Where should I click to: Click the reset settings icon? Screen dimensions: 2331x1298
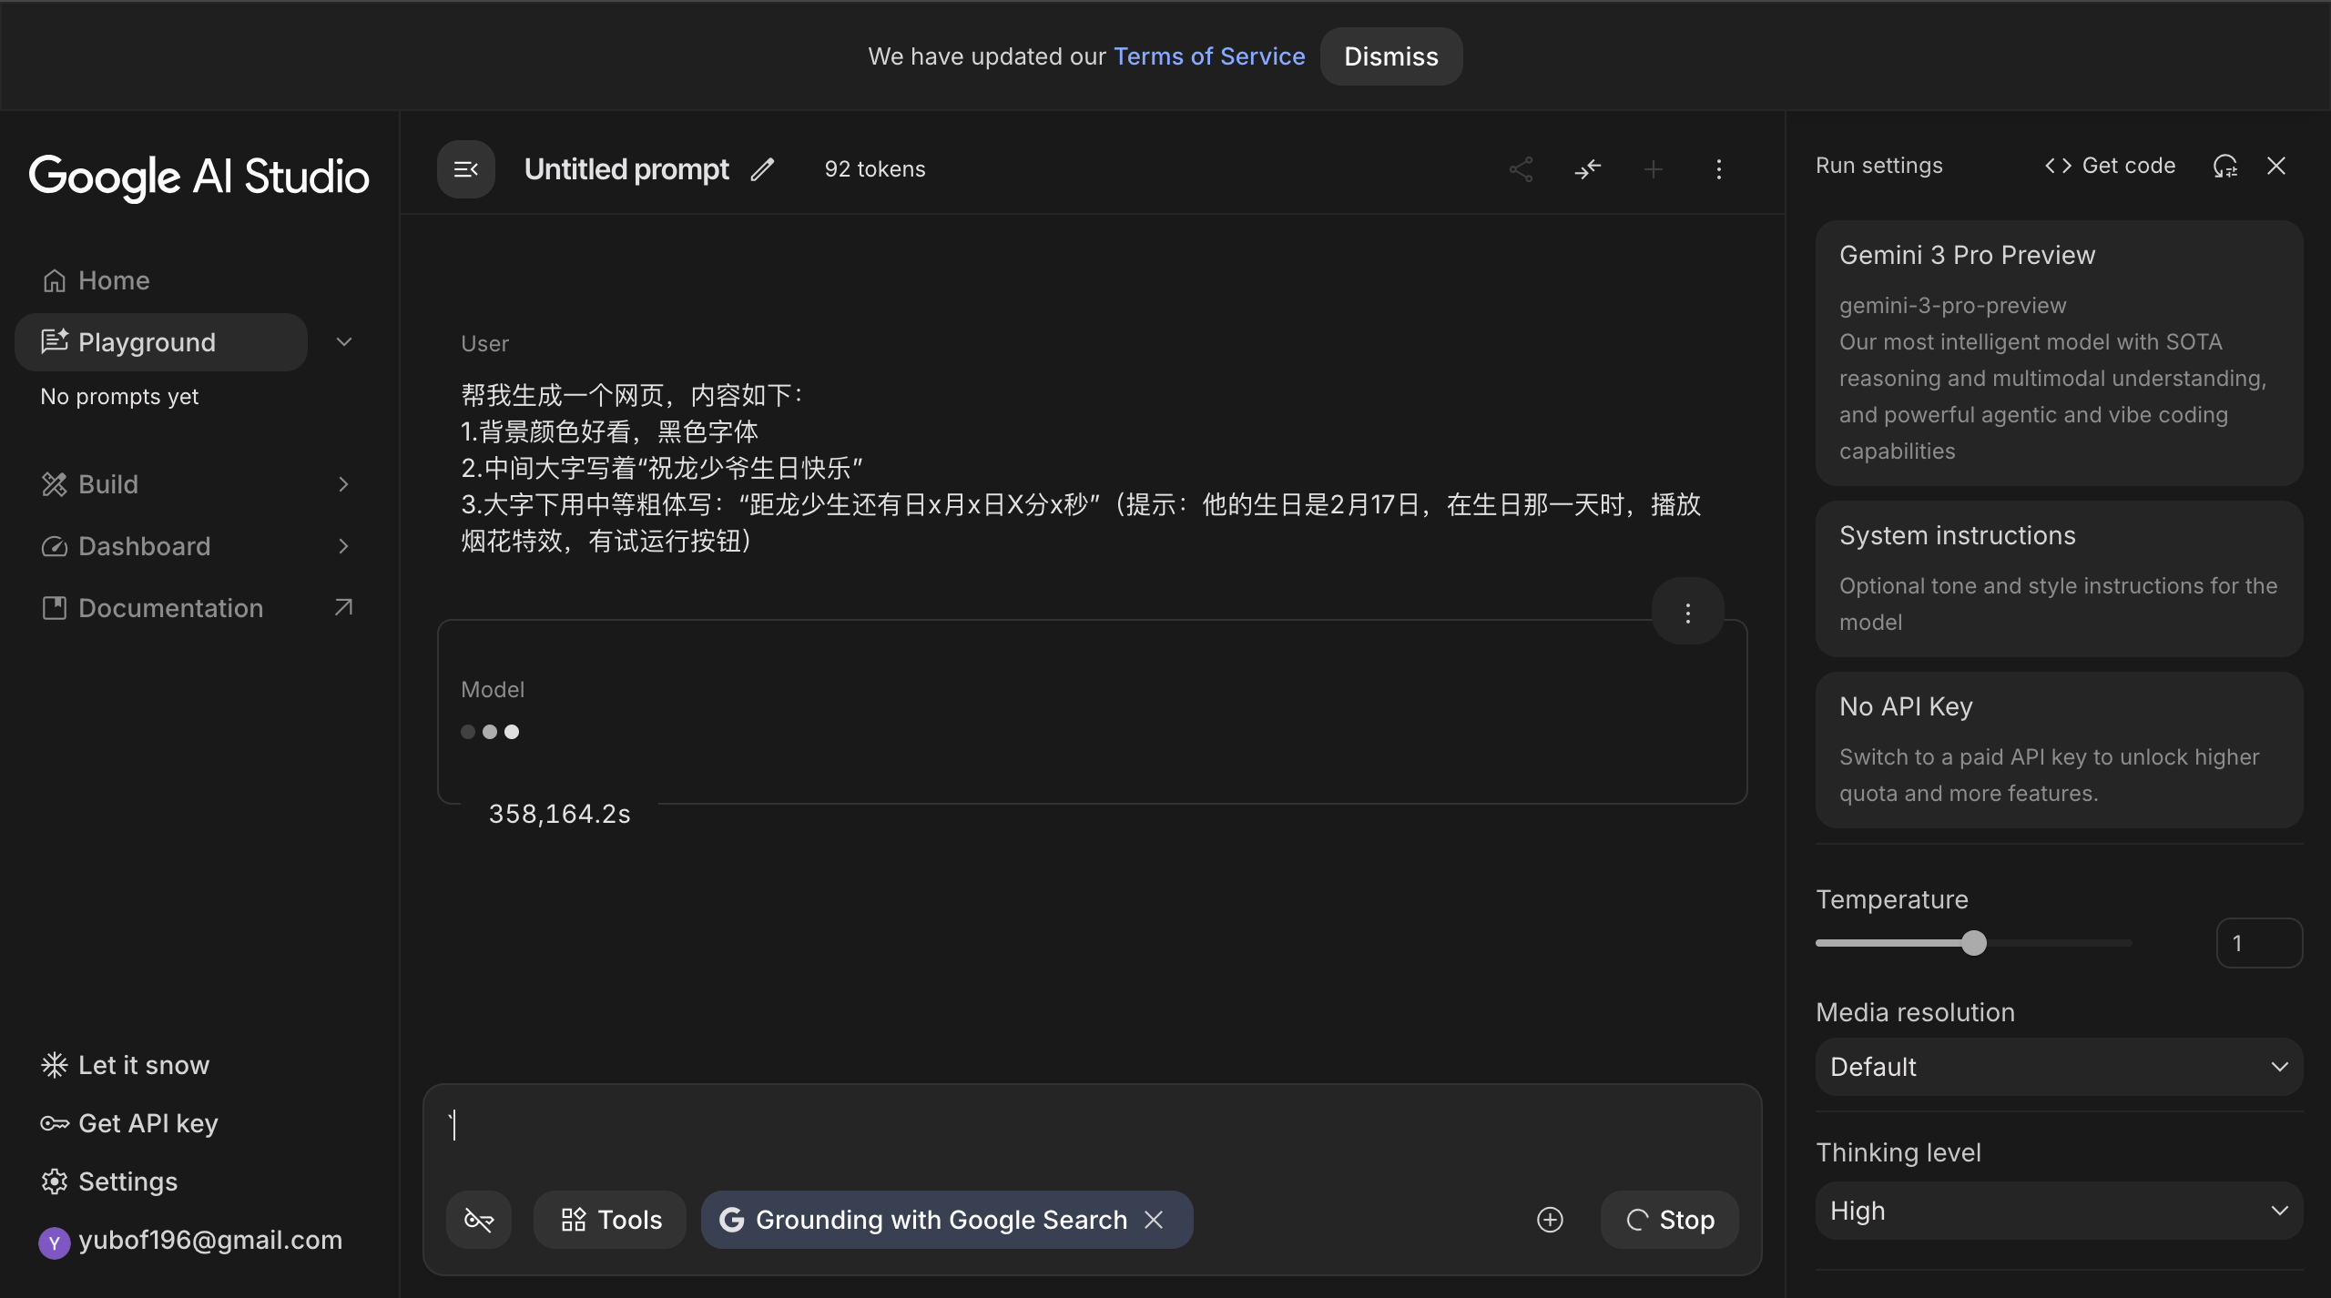tap(2224, 166)
